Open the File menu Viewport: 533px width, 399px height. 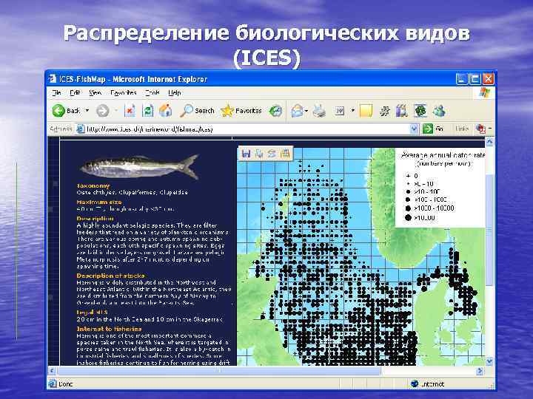[56, 92]
